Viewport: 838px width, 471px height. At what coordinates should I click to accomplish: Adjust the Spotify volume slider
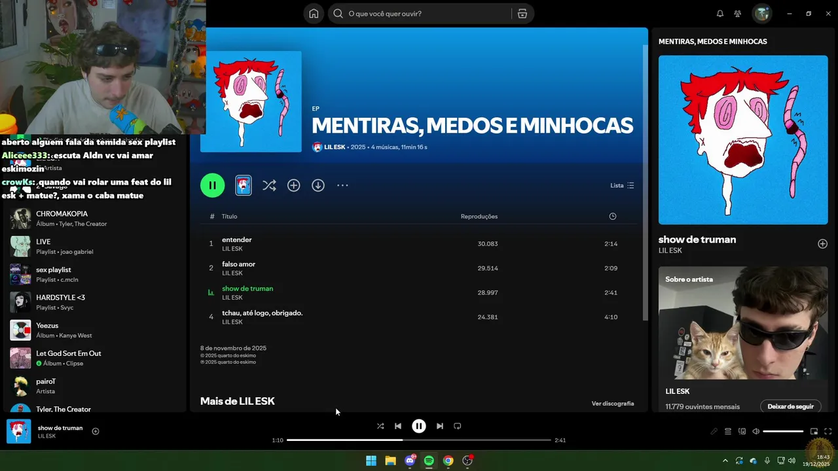(x=783, y=432)
